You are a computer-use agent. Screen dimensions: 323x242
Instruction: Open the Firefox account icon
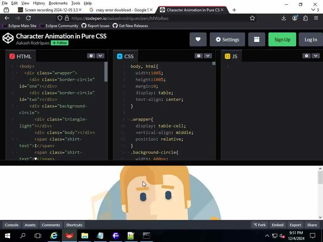coord(295,18)
